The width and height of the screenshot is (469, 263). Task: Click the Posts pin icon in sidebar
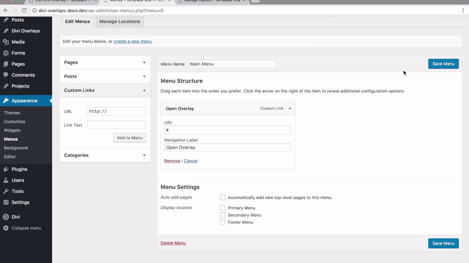(6, 20)
